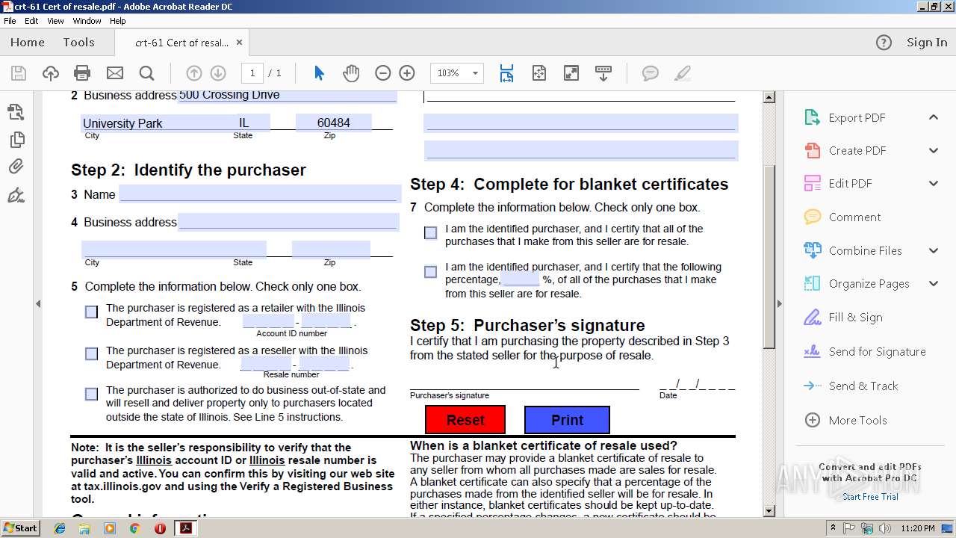Open attachments paperclip panel
Image resolution: width=956 pixels, height=538 pixels.
(x=16, y=167)
